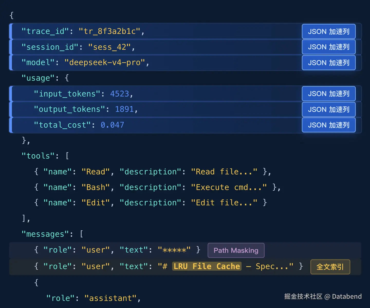Click the "tools" key
The width and height of the screenshot is (370, 308).
38,156
